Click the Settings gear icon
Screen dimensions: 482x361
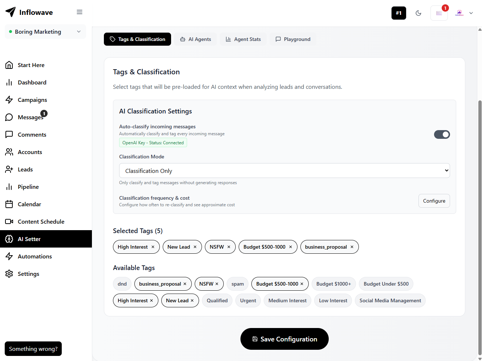point(9,274)
